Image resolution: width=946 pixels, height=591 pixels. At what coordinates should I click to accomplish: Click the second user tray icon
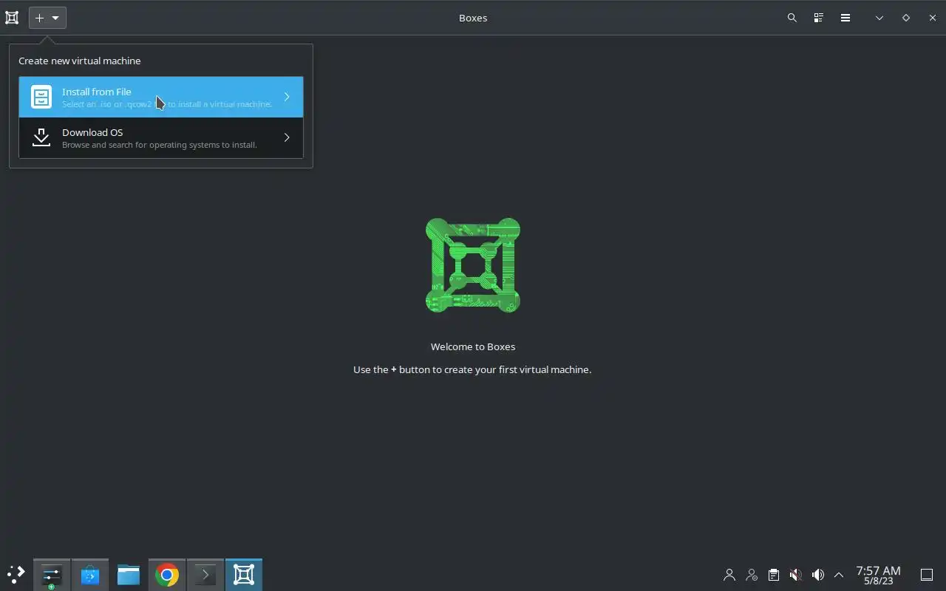coord(752,575)
